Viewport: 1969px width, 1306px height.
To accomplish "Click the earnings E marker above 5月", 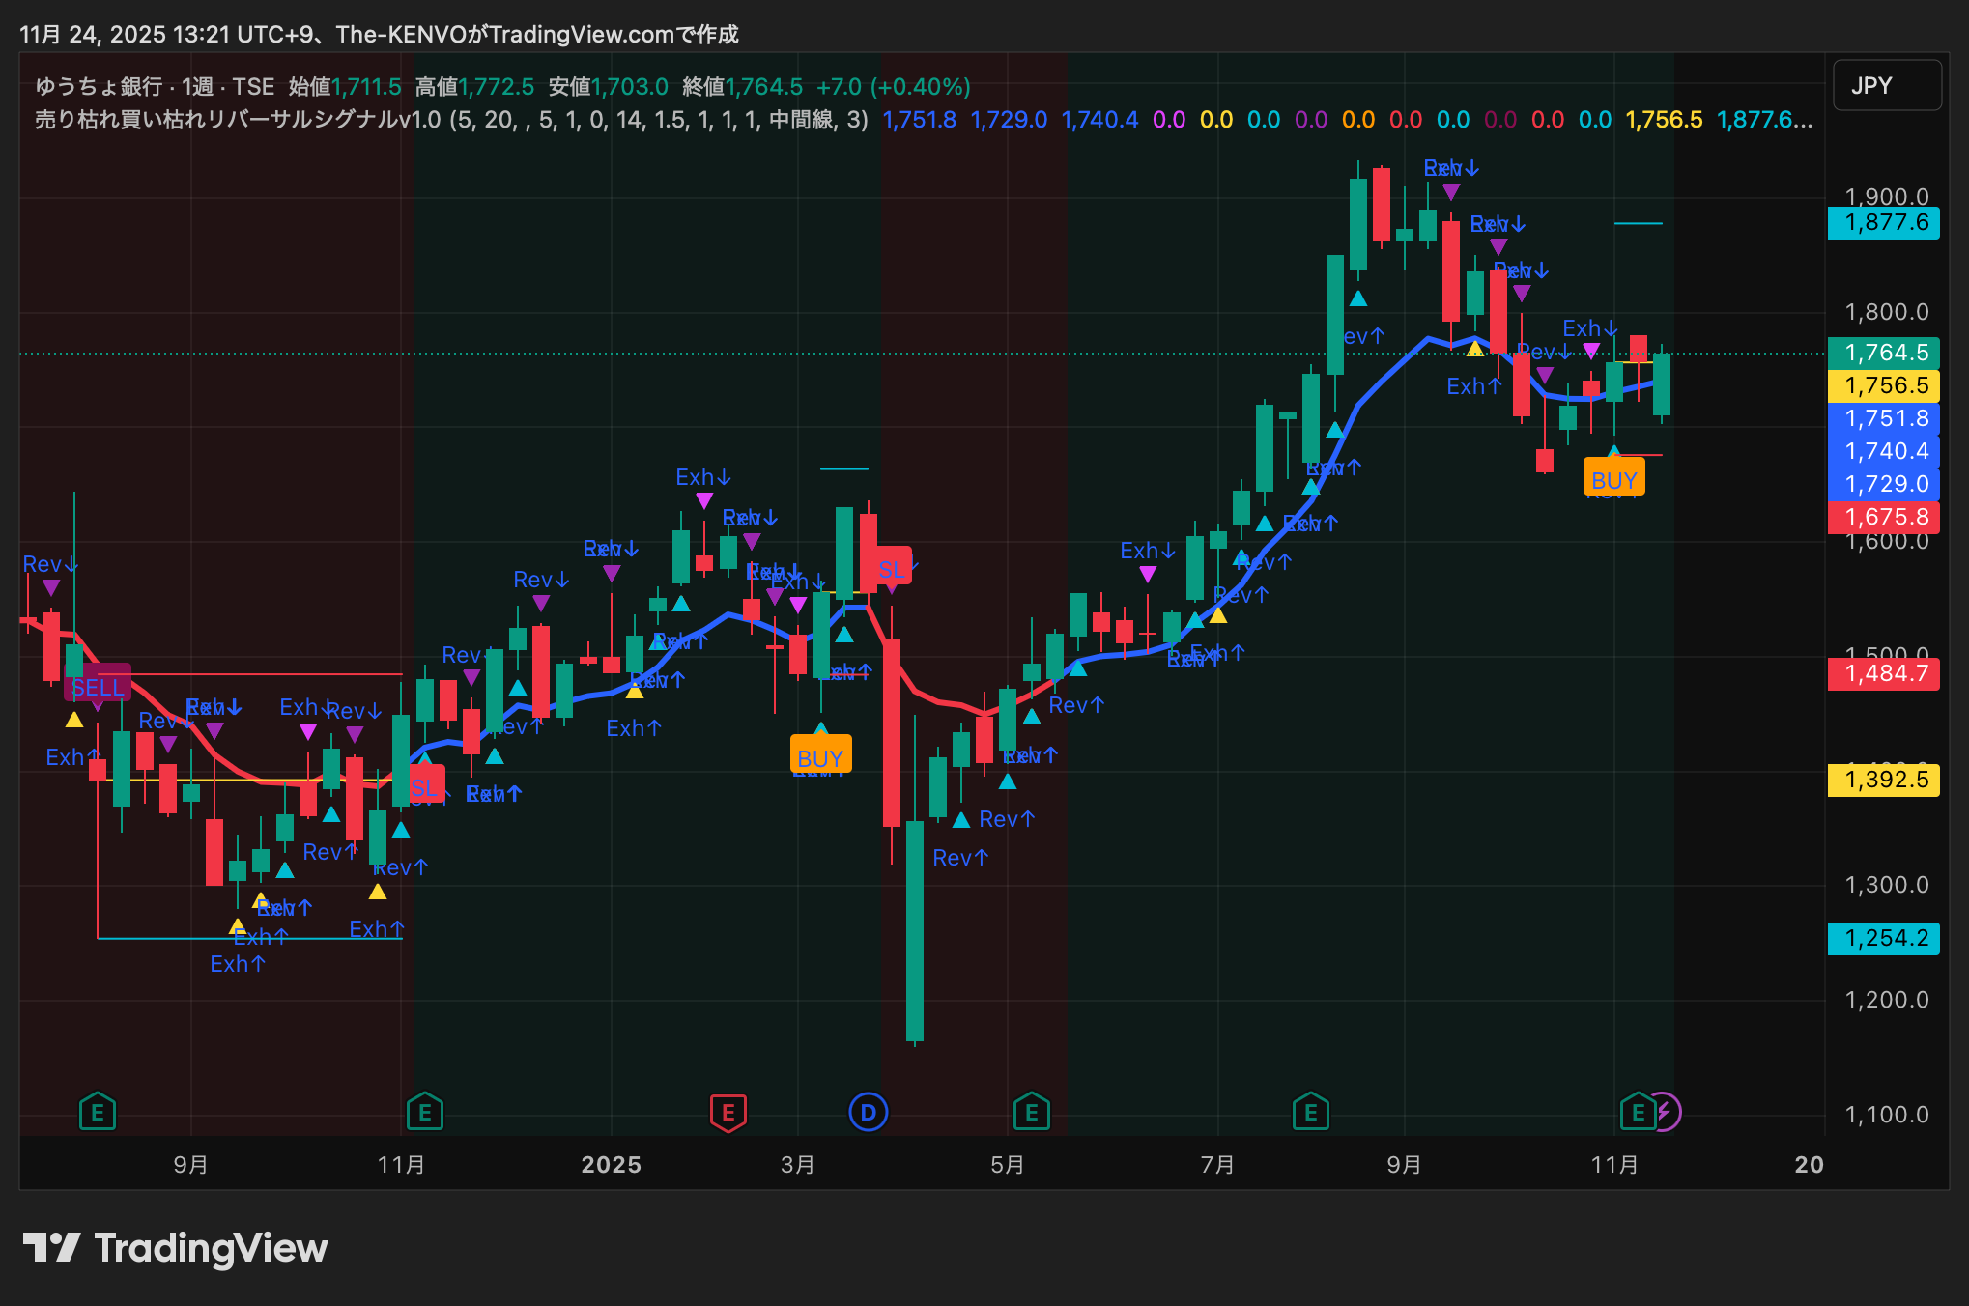I will (x=1031, y=1113).
